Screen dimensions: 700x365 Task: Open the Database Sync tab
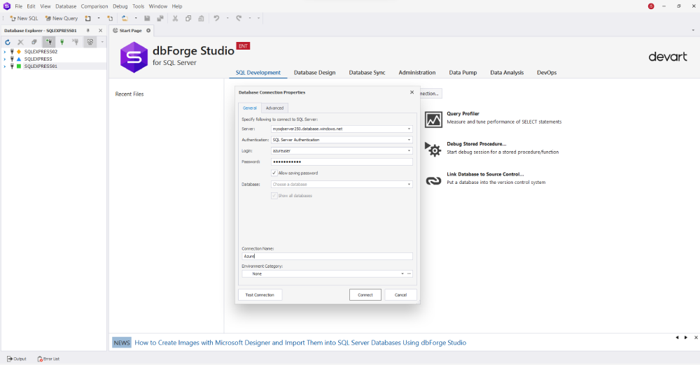(367, 72)
